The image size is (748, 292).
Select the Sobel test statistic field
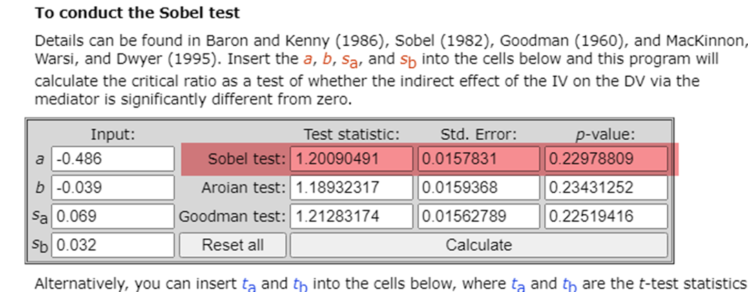point(351,158)
